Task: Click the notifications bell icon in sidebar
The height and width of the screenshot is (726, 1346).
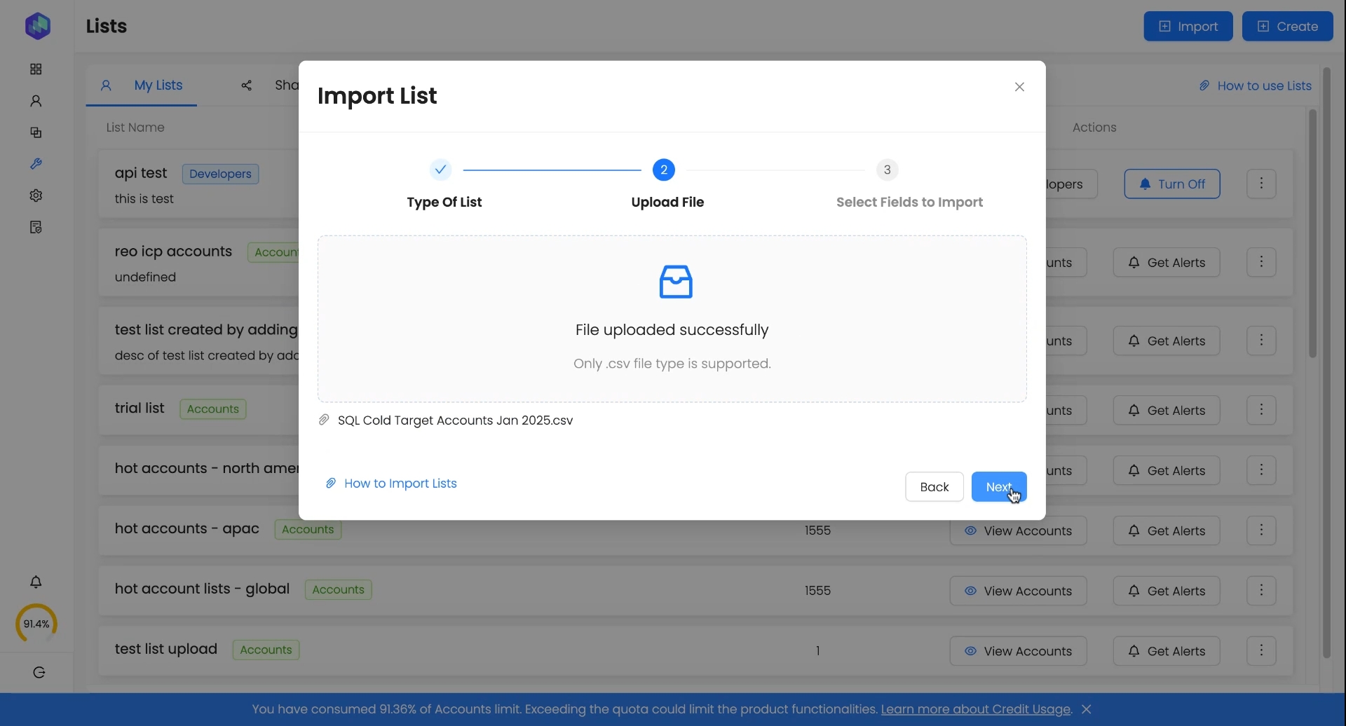Action: [36, 582]
